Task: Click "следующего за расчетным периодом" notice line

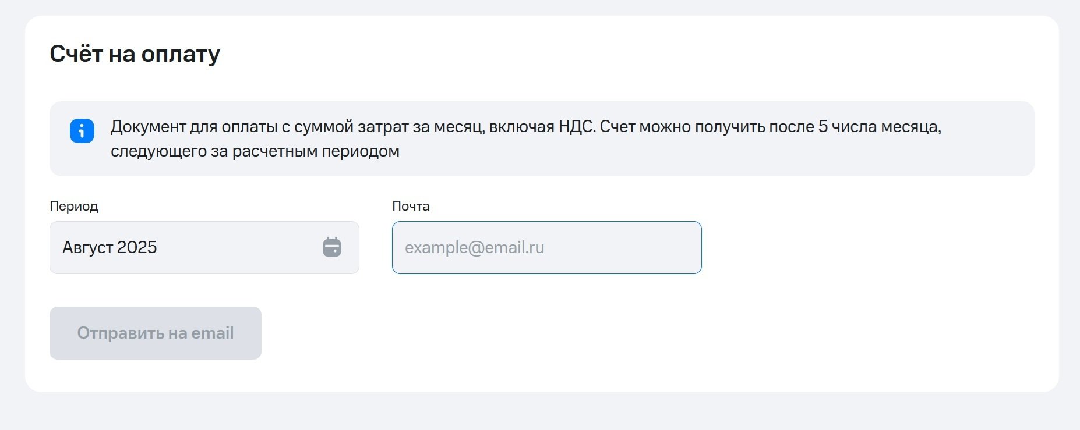Action: [x=255, y=151]
